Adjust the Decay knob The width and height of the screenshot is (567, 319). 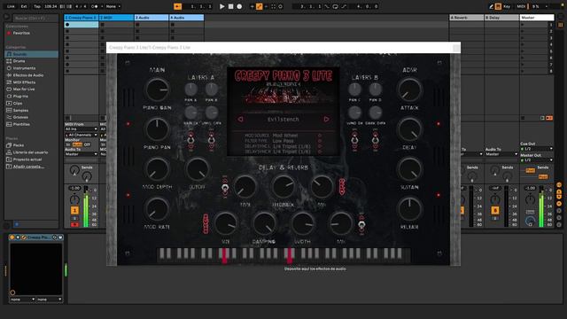[x=409, y=129]
